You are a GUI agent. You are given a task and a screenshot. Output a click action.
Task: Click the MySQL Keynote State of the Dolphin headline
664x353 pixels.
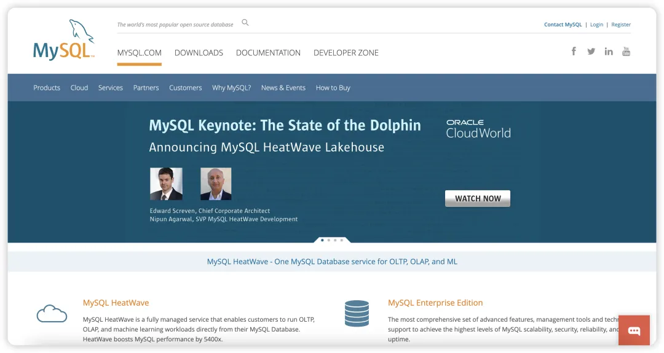pyautogui.click(x=285, y=125)
